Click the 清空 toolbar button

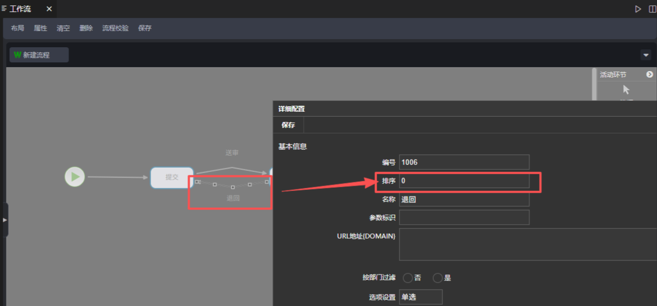pyautogui.click(x=63, y=28)
